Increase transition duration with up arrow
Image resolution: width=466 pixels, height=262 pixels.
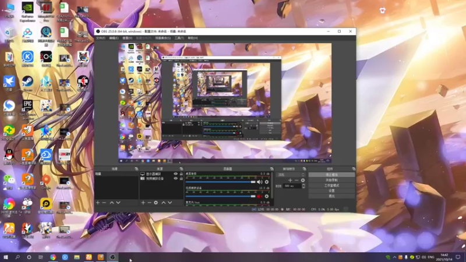pos(303,185)
